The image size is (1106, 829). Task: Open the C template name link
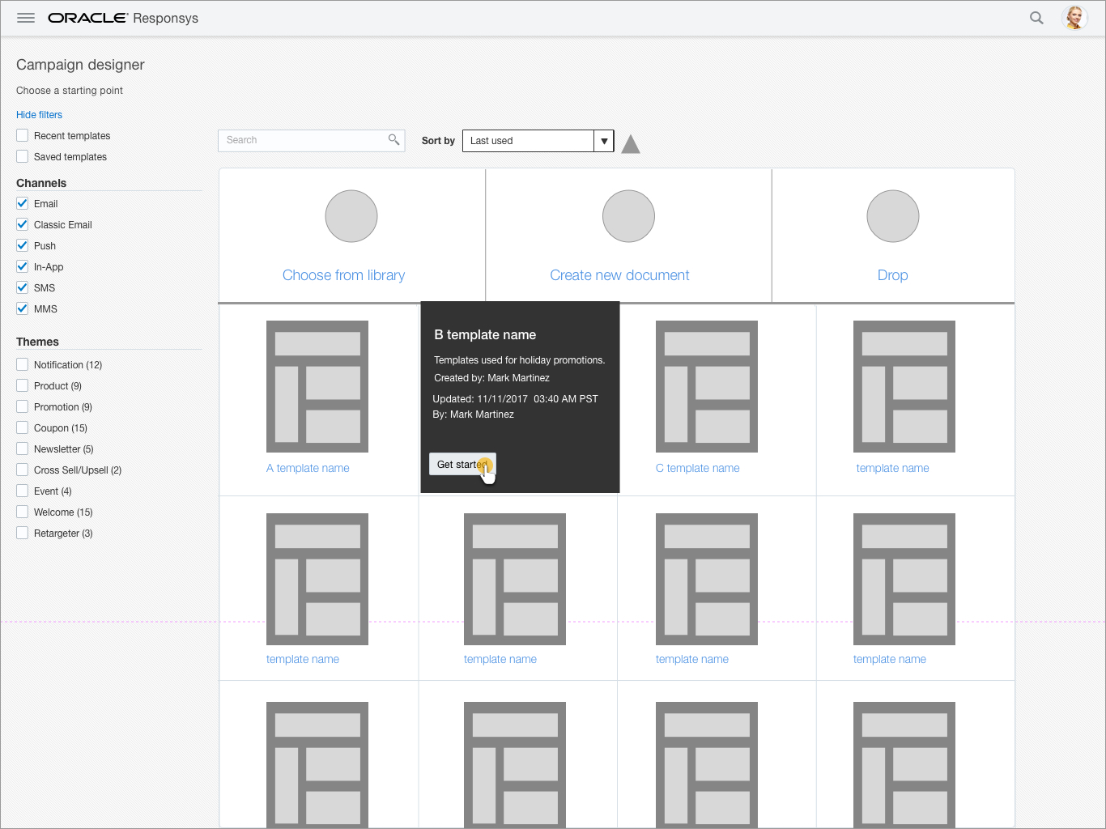(698, 468)
